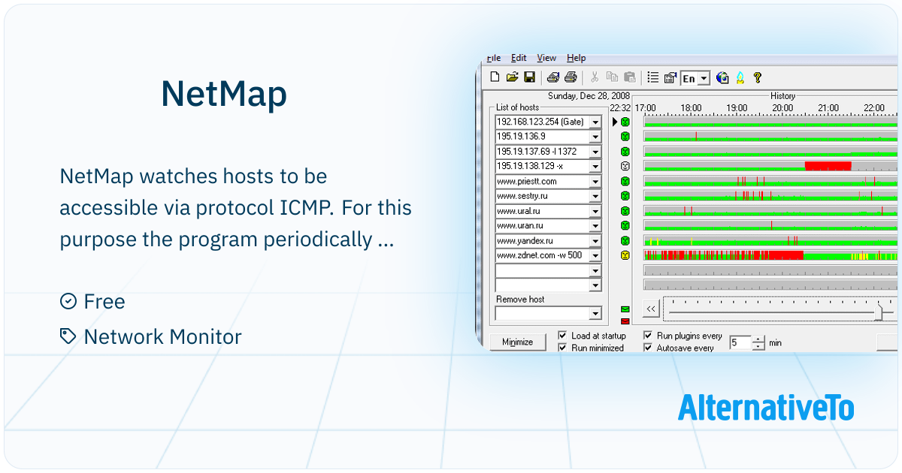Toggle the Run plugins every checkbox
The width and height of the screenshot is (902, 473).
[648, 336]
